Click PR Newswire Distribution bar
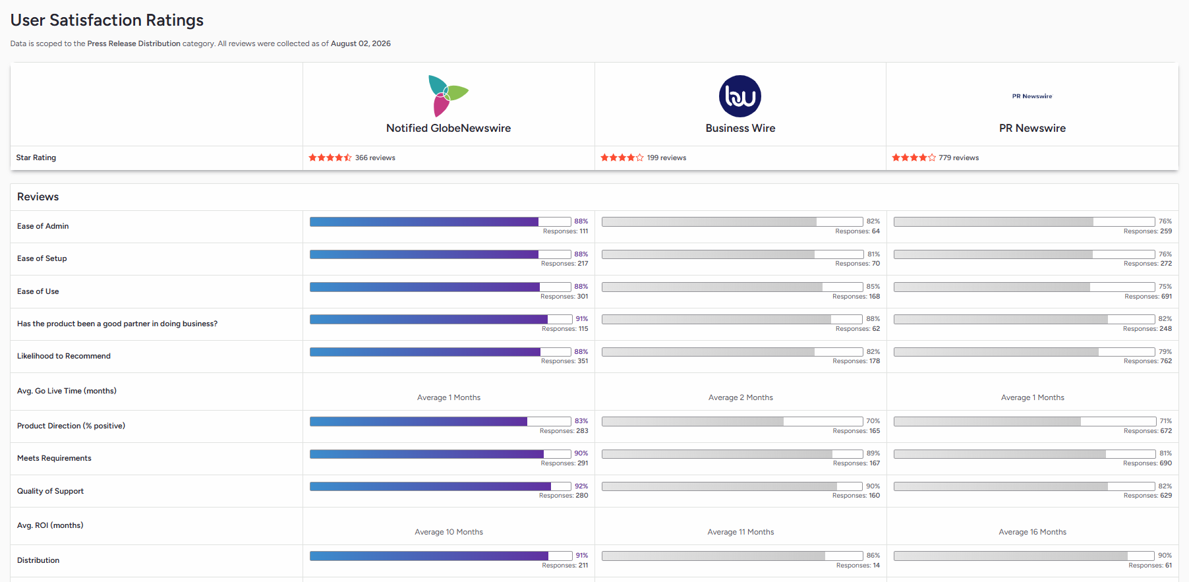The height and width of the screenshot is (582, 1189). click(x=1024, y=556)
